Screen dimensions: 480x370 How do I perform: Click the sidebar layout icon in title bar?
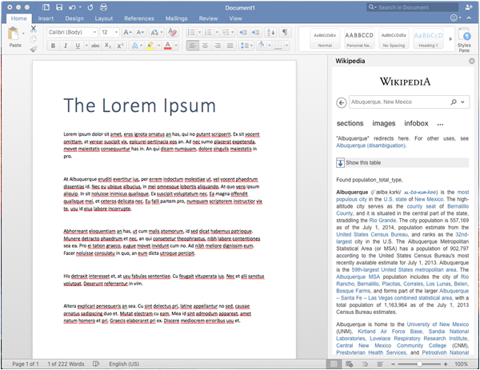tap(46, 7)
